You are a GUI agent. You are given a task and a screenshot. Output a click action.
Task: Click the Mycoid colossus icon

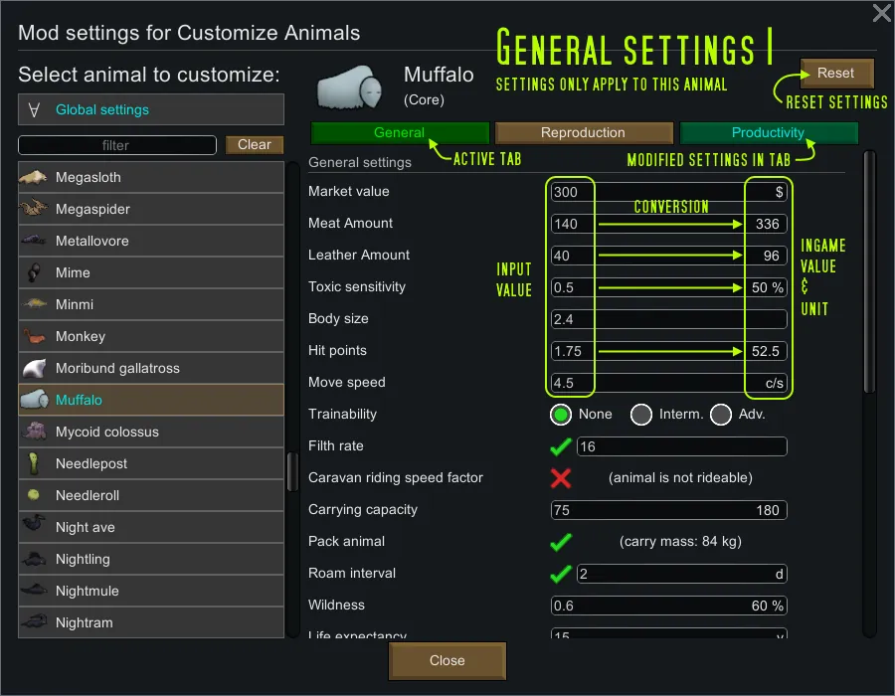[x=33, y=432]
